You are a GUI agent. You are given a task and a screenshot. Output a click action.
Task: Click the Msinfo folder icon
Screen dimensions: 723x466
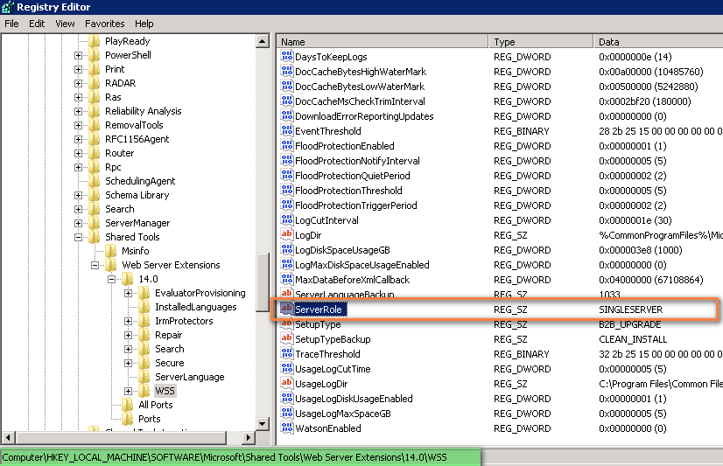tap(110, 251)
